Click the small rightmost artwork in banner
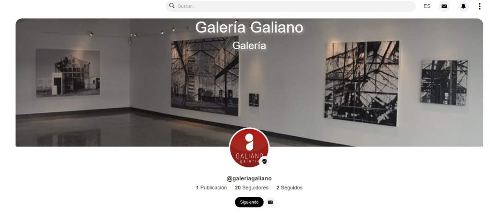This screenshot has height=220, width=490. pos(444,82)
